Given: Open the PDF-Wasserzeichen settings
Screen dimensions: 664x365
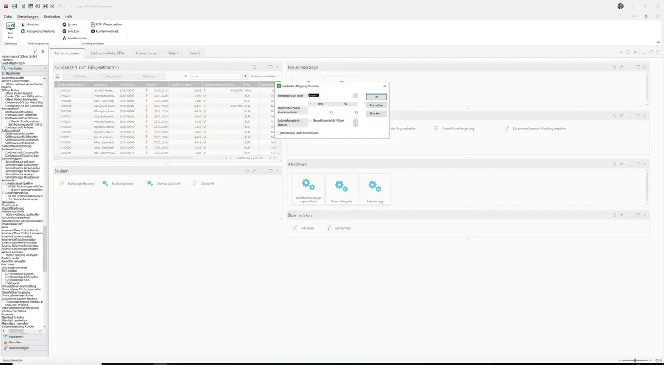Looking at the screenshot, I should [x=106, y=25].
